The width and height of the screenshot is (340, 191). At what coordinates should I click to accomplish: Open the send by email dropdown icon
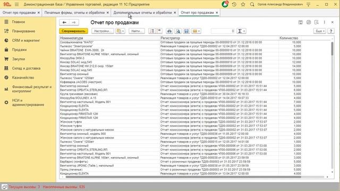tap(196, 31)
